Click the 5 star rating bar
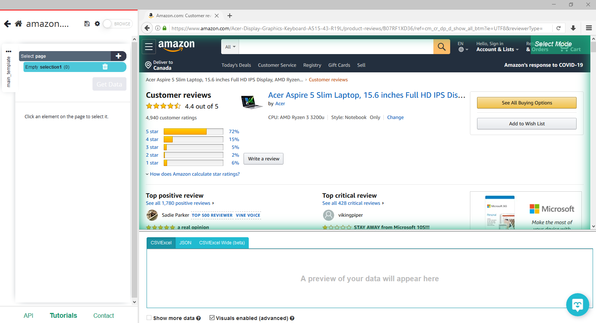 [x=194, y=131]
